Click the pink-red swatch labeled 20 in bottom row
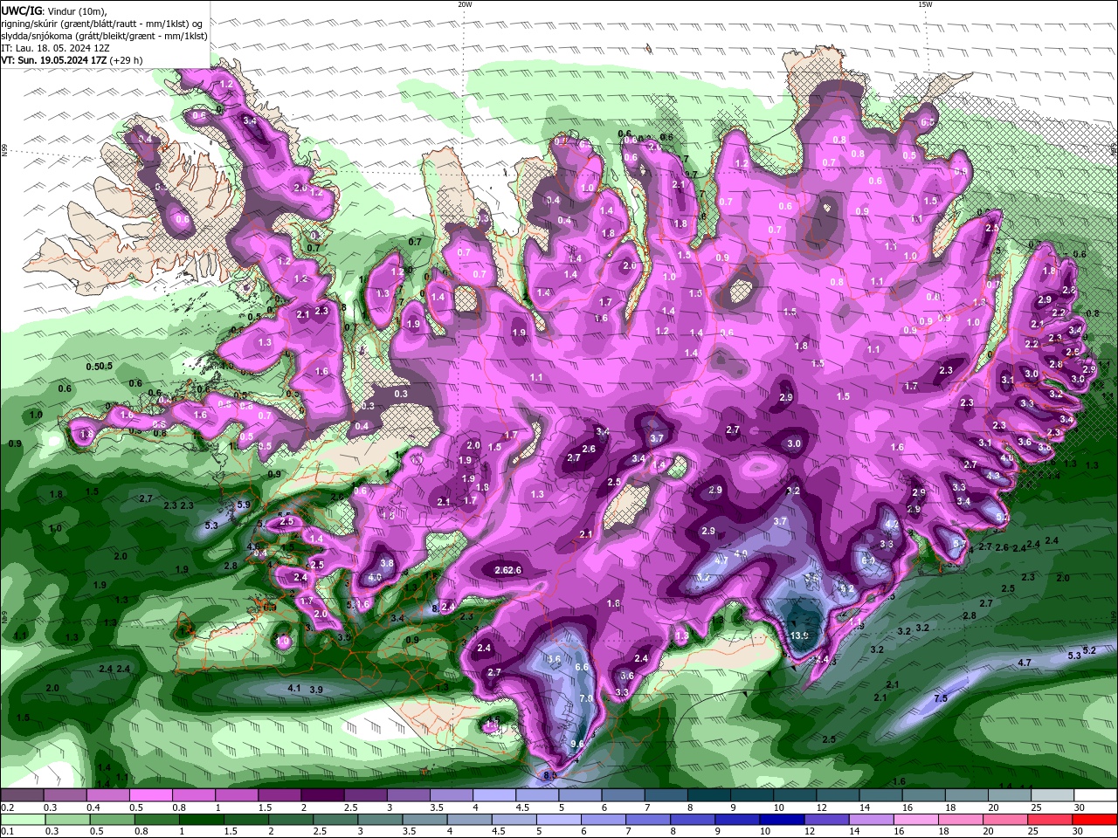Viewport: 1118px width, 838px height. pyautogui.click(x=1004, y=820)
